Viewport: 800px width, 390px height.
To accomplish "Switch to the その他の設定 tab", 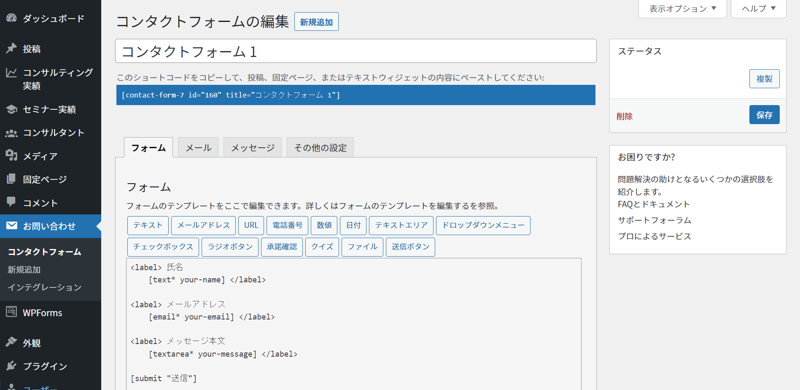I will click(x=320, y=147).
